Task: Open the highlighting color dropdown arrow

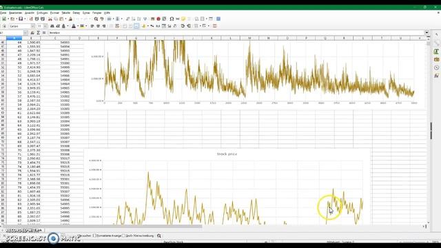Action: 86,26
